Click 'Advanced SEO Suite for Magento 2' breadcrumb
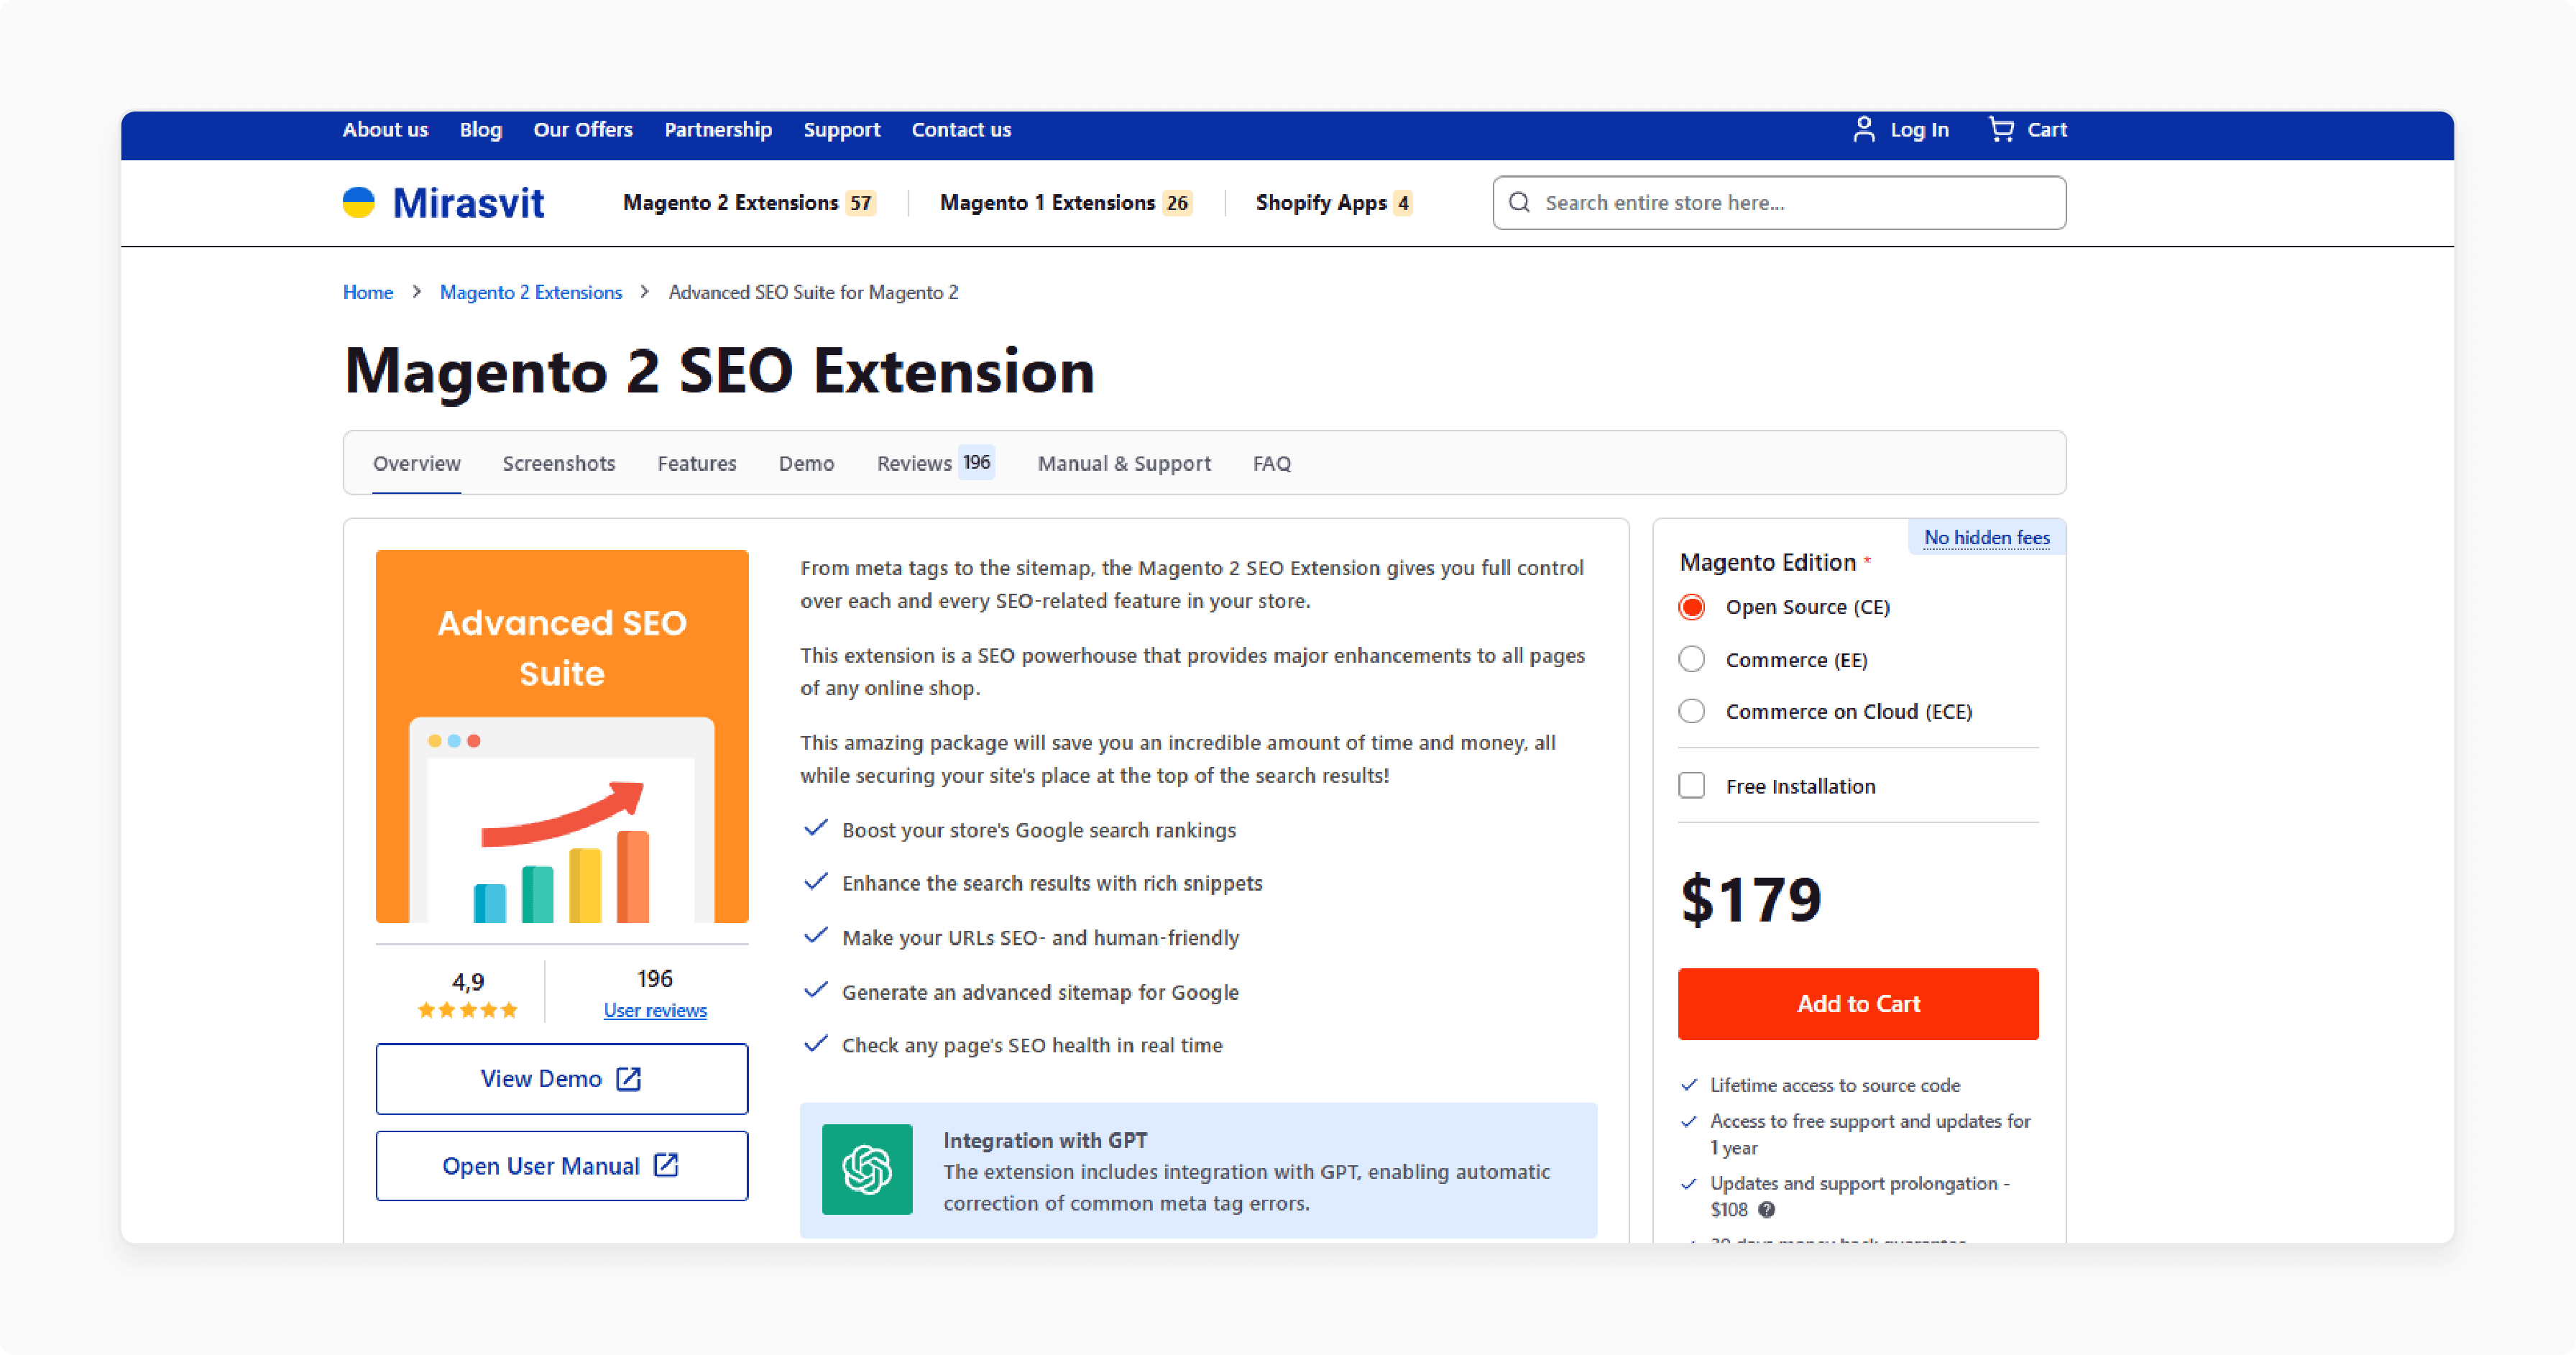This screenshot has width=2576, height=1355. 813,292
